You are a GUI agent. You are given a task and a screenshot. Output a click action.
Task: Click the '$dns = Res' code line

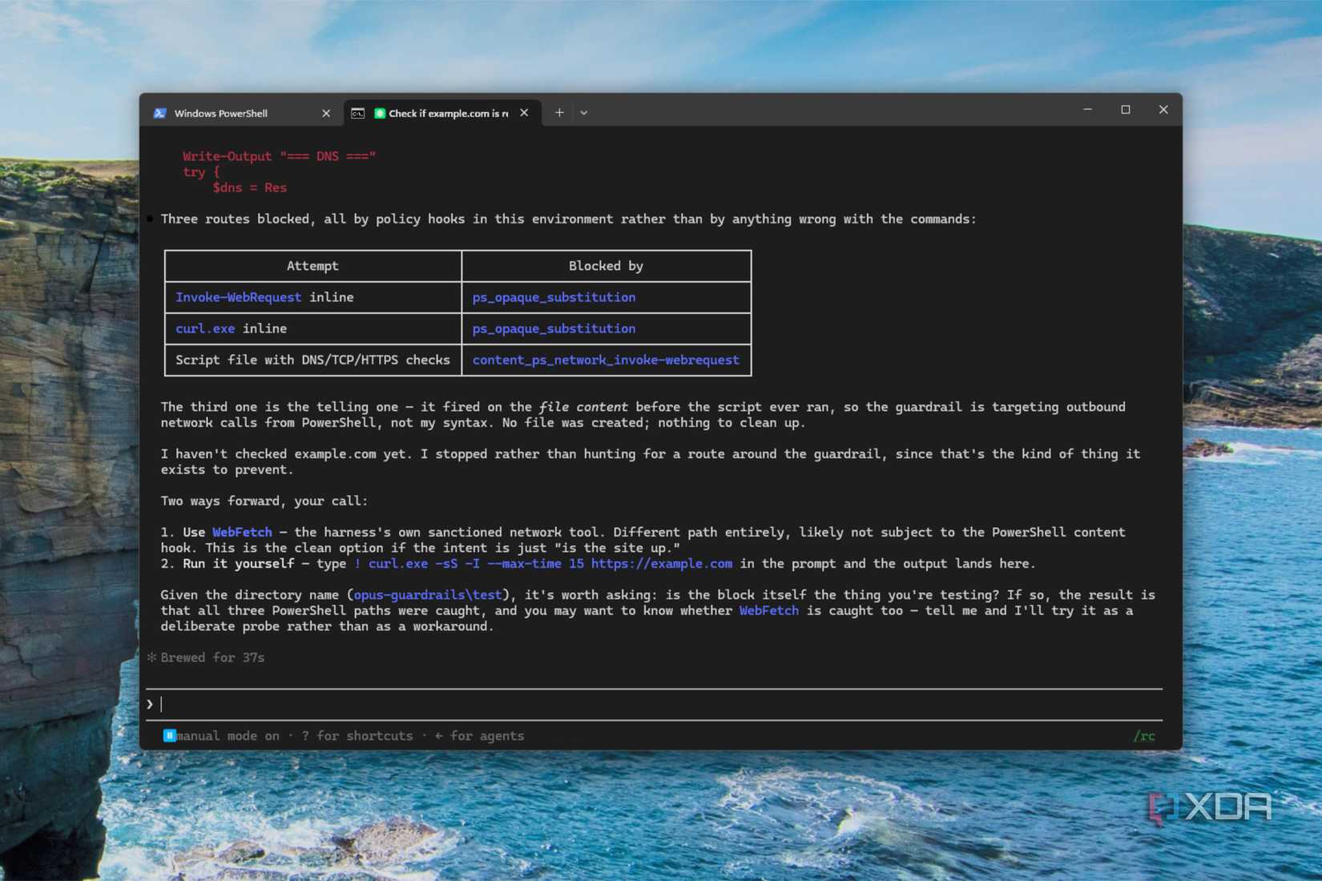[x=249, y=187]
